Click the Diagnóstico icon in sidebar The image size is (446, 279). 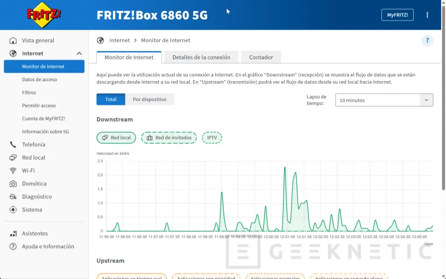coord(13,197)
